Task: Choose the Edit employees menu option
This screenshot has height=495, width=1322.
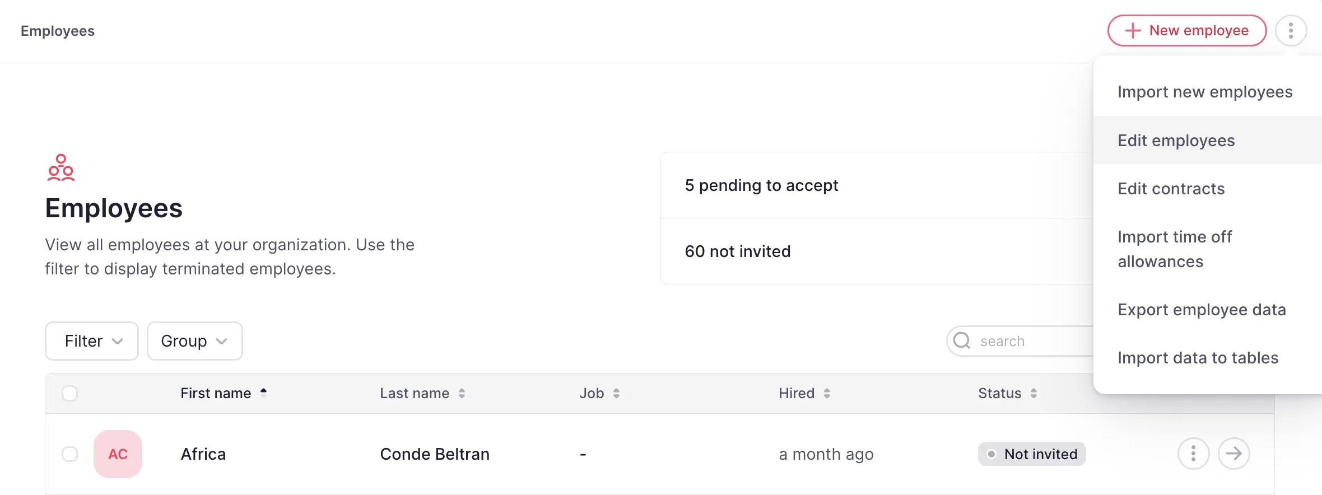Action: (1176, 141)
